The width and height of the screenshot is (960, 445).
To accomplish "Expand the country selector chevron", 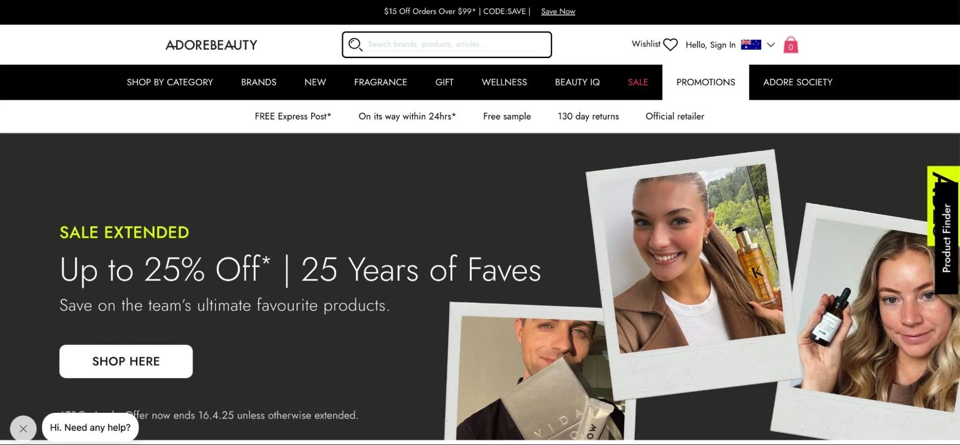I will (x=771, y=45).
